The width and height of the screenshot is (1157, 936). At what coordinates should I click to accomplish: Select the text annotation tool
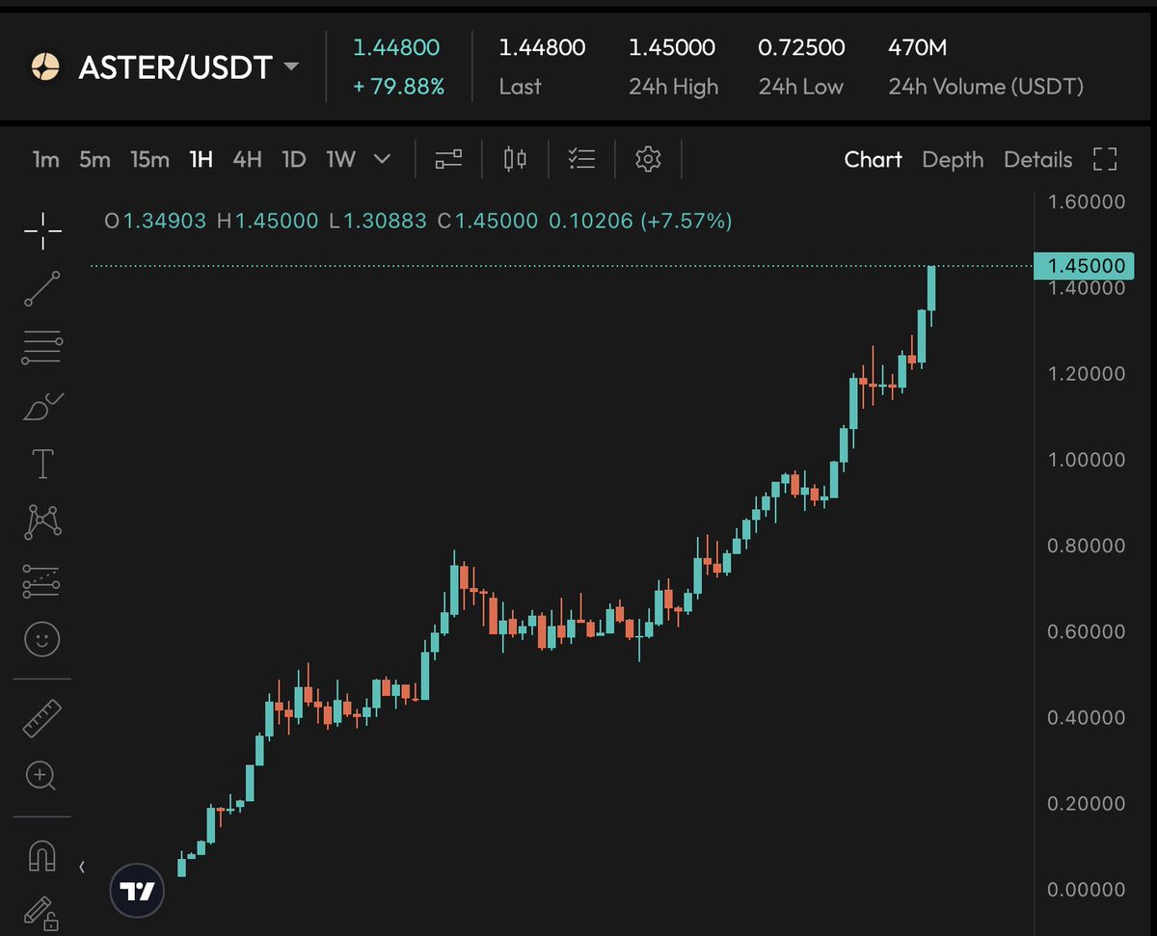(42, 464)
